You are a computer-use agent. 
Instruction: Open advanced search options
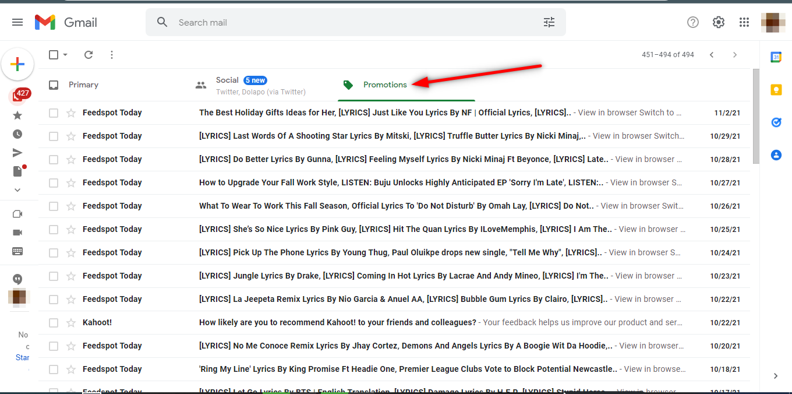549,22
